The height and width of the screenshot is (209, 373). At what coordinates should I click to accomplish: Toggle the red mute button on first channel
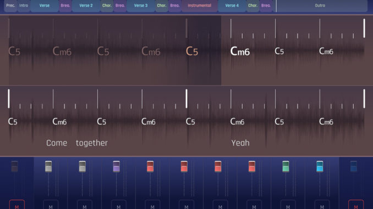click(17, 205)
